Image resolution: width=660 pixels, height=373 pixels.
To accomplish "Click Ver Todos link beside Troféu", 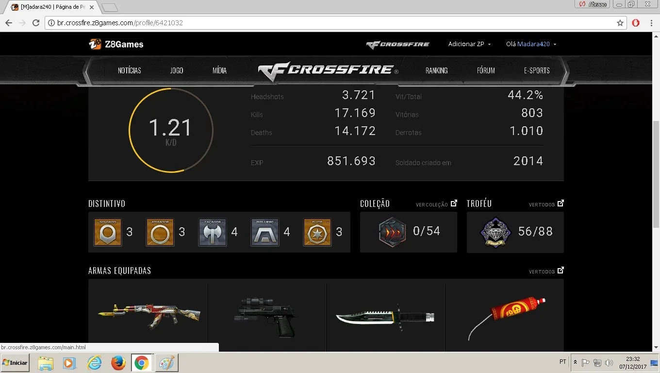I will 546,204.
